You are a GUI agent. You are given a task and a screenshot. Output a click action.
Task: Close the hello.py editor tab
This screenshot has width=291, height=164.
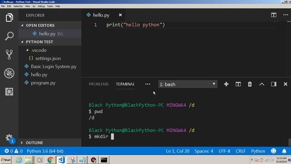120,15
